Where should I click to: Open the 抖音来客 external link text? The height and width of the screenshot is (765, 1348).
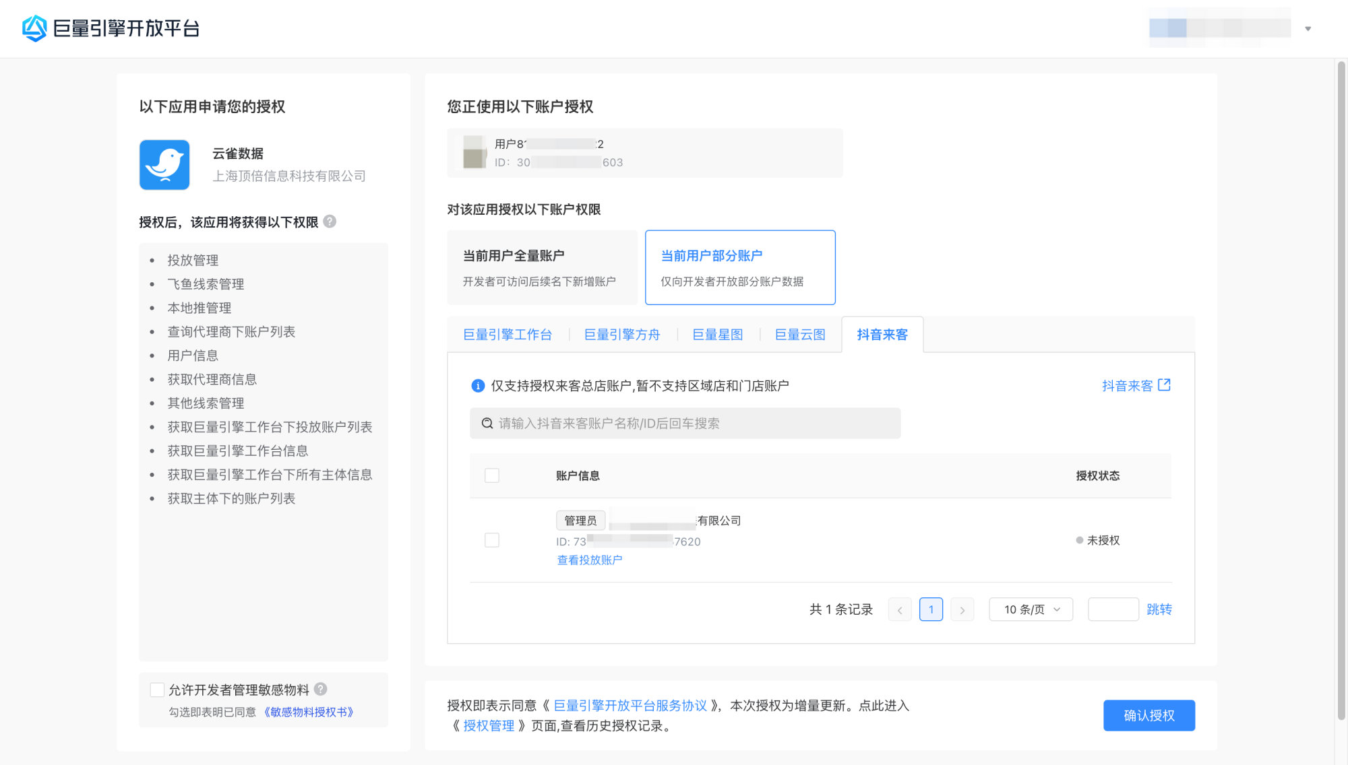pyautogui.click(x=1128, y=386)
